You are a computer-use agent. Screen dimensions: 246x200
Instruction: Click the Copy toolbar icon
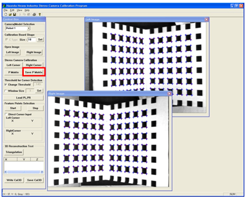pos(24,15)
